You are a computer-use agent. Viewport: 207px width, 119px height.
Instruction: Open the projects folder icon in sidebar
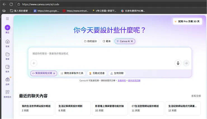coord(7,54)
